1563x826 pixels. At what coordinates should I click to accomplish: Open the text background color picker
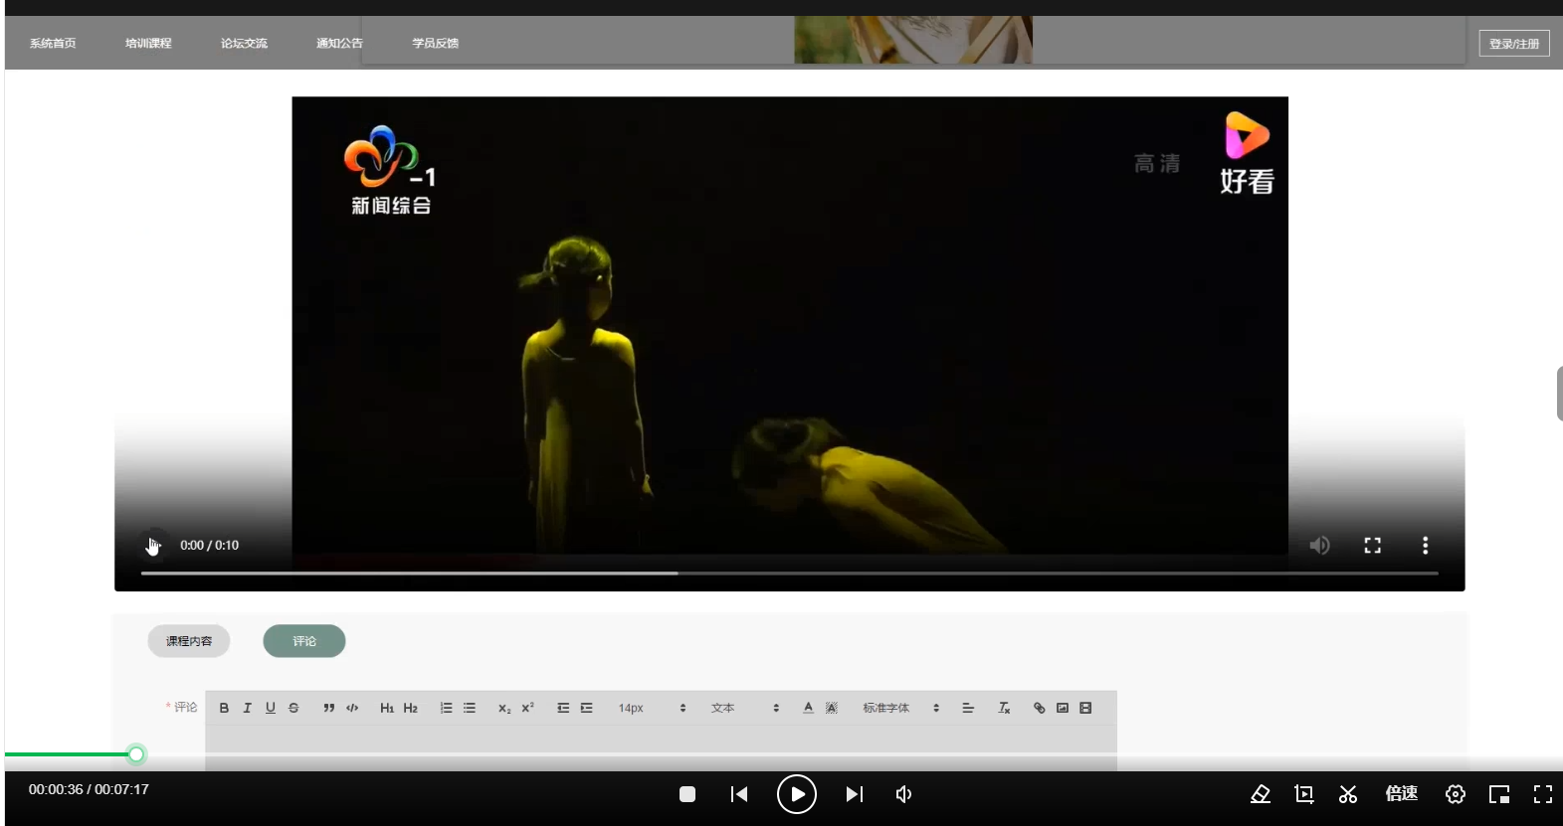pos(832,708)
